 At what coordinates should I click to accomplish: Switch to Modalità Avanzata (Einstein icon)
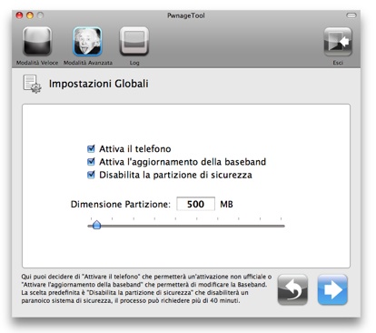click(87, 42)
